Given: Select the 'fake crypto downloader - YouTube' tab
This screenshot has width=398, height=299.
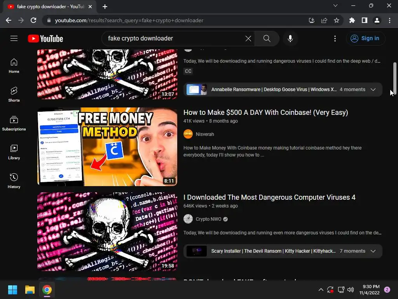Looking at the screenshot, I should coord(50,7).
